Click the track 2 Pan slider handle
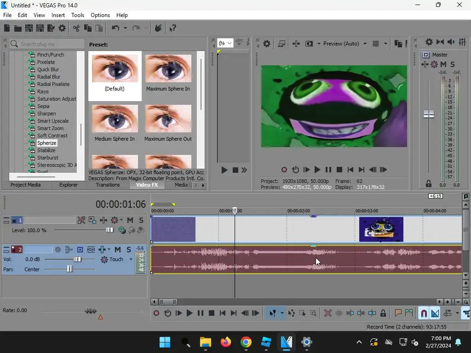The height and width of the screenshot is (353, 471). coord(70,268)
